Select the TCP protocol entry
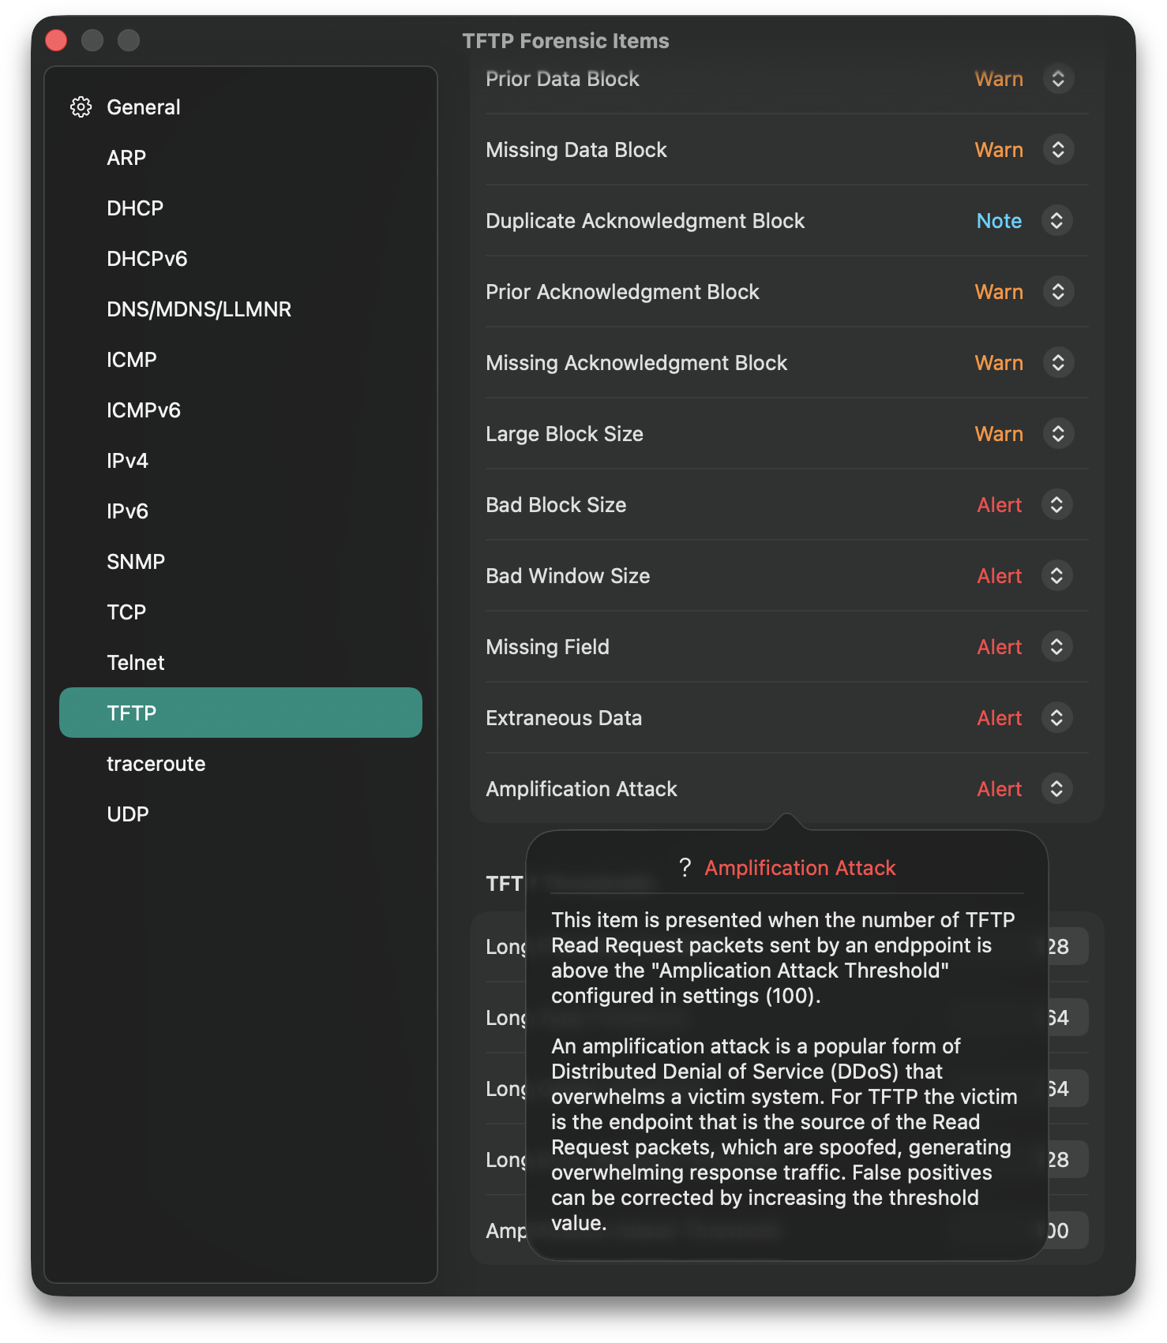Screen dimensions: 1167x1343 tap(126, 612)
